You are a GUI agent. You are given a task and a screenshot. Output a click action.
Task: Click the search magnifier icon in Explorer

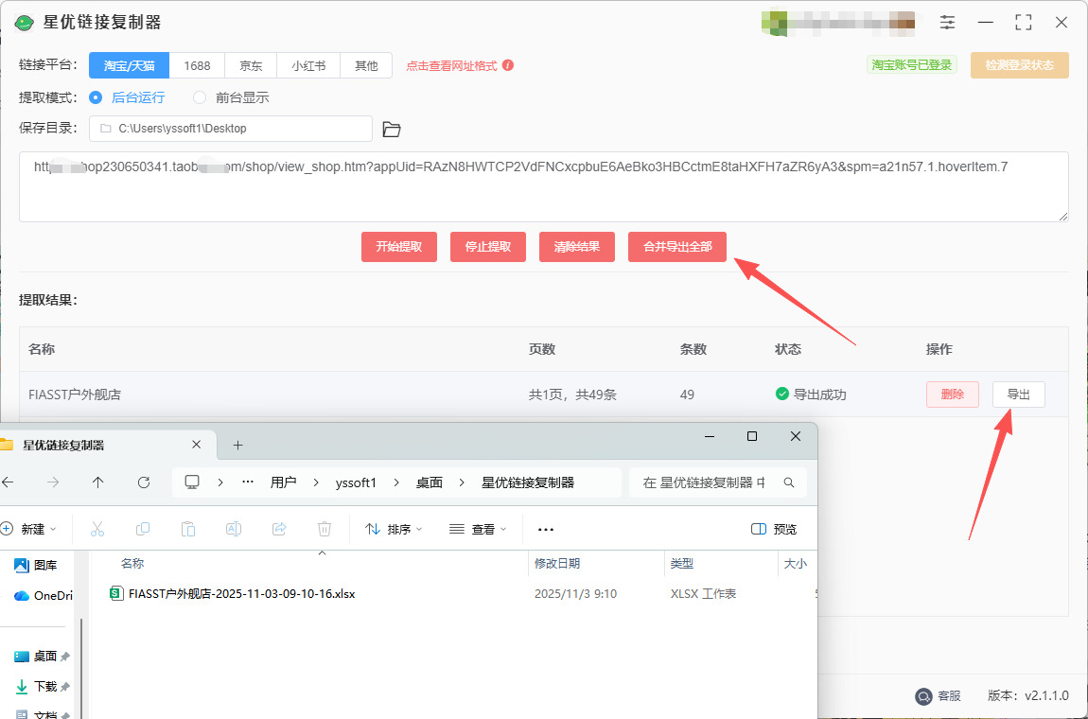[x=789, y=482]
